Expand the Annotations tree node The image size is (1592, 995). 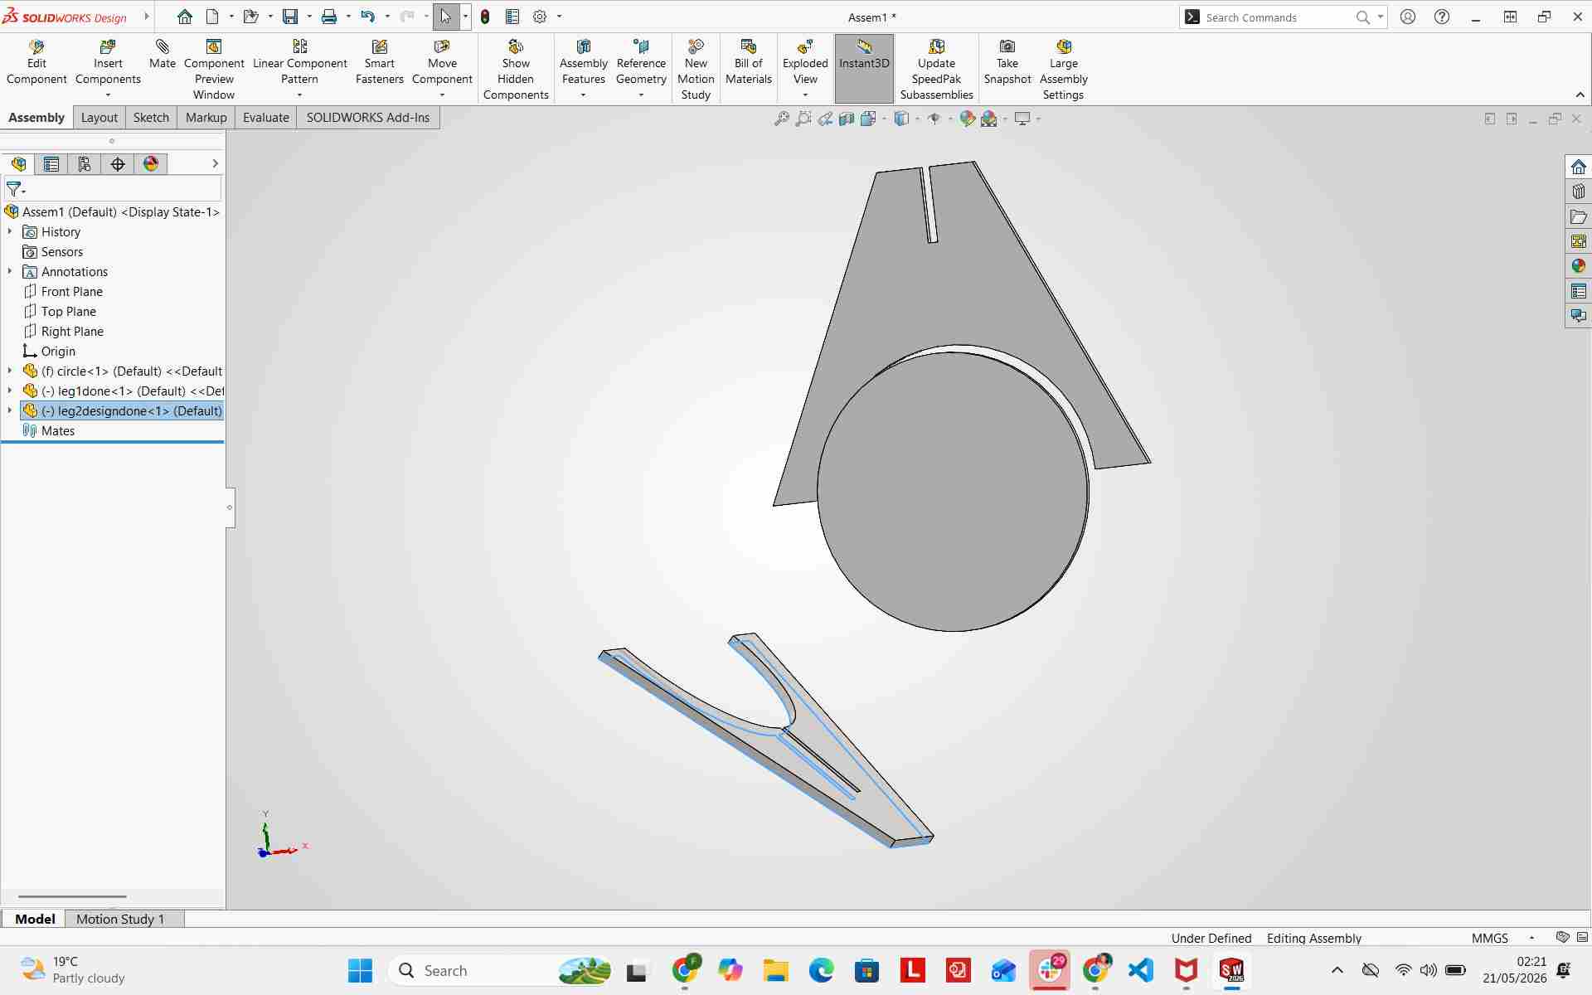point(10,272)
